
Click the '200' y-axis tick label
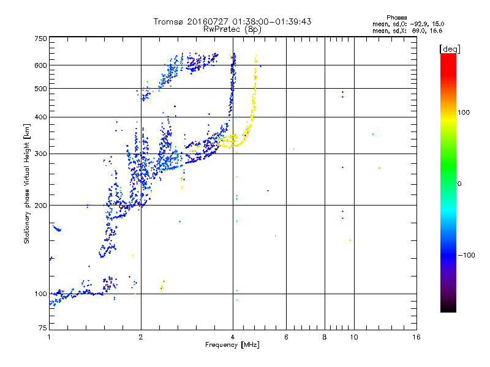click(40, 206)
